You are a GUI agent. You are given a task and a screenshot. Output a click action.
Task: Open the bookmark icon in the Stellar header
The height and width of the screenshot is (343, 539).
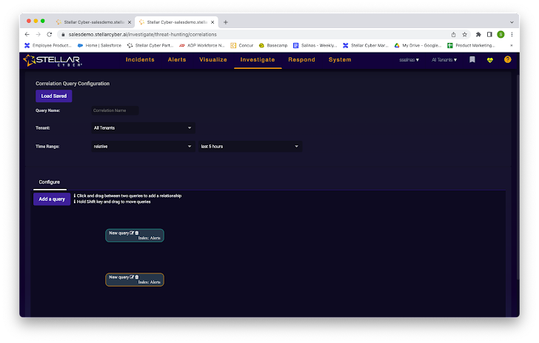point(472,59)
